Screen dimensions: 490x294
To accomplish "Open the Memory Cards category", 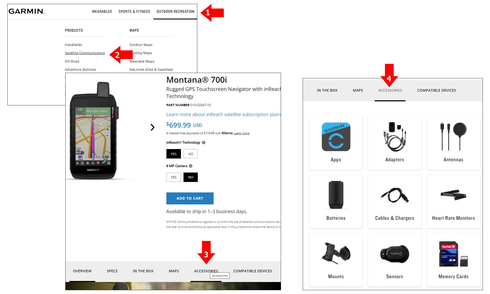I will (x=453, y=260).
